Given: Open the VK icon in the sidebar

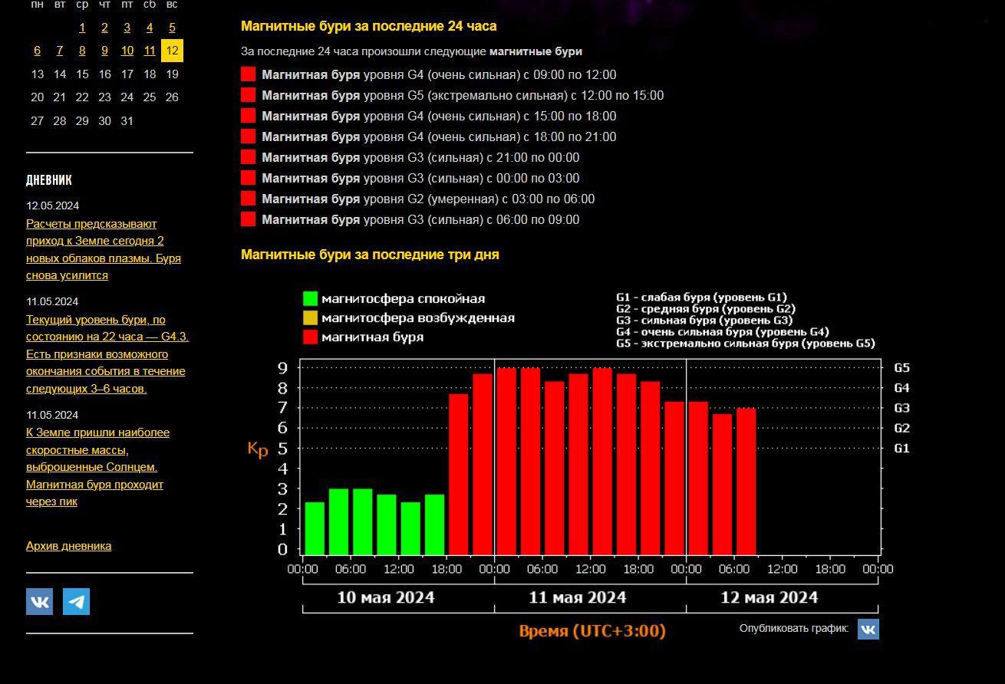Looking at the screenshot, I should tap(39, 602).
